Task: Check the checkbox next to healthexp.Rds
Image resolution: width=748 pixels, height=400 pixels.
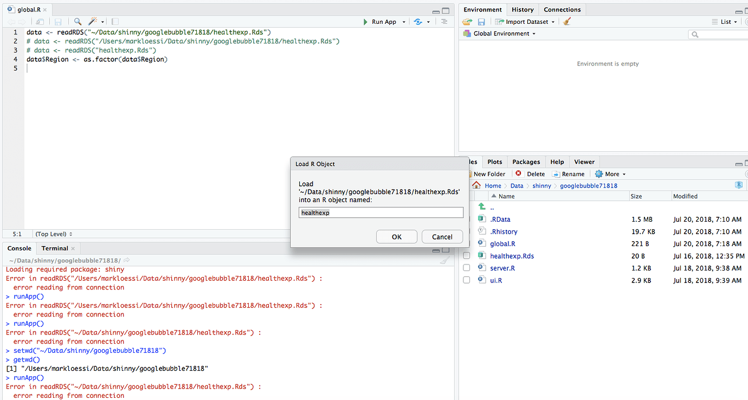Action: pyautogui.click(x=467, y=256)
